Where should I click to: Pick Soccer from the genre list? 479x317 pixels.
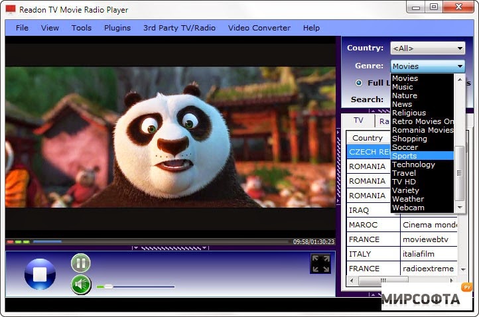tap(422, 147)
